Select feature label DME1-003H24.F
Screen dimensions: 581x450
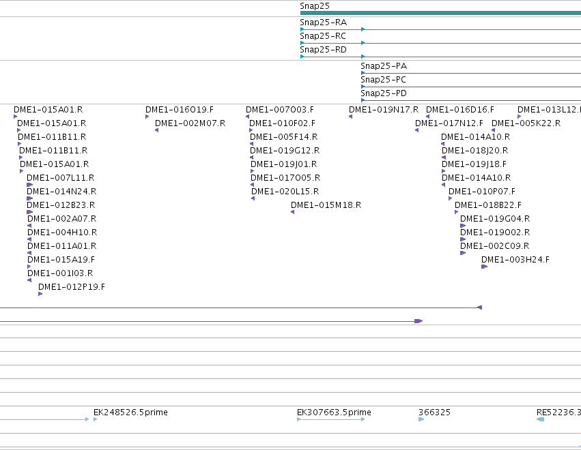(515, 260)
